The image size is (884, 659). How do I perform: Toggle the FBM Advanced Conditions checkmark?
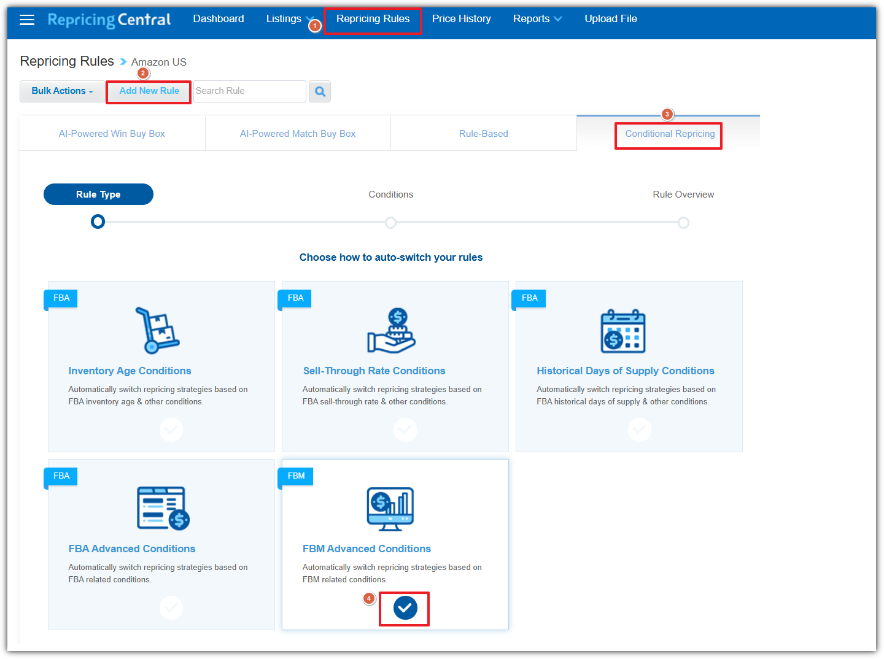click(x=405, y=607)
